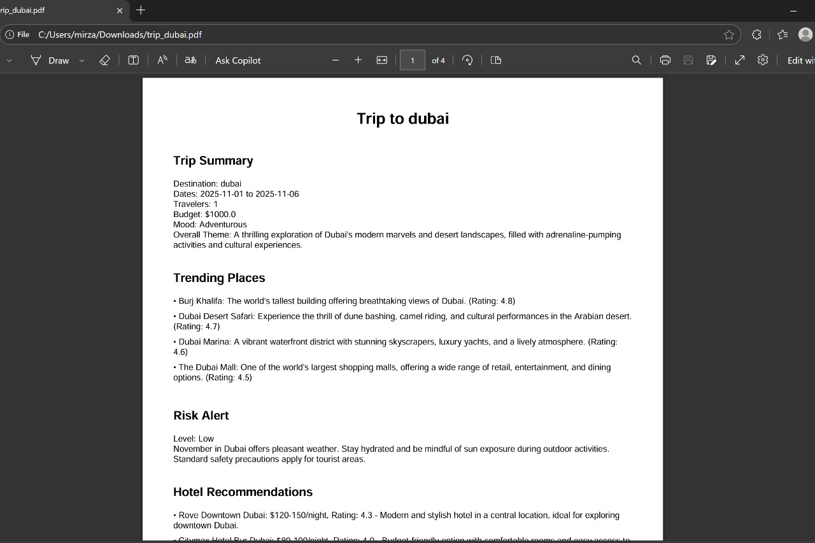Click the Save floppy icon
815x543 pixels.
click(x=688, y=60)
